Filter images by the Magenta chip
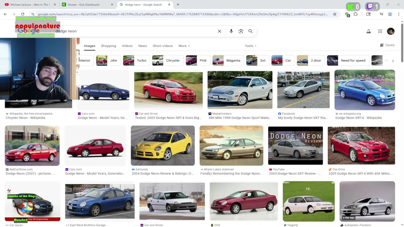 [x=228, y=61]
